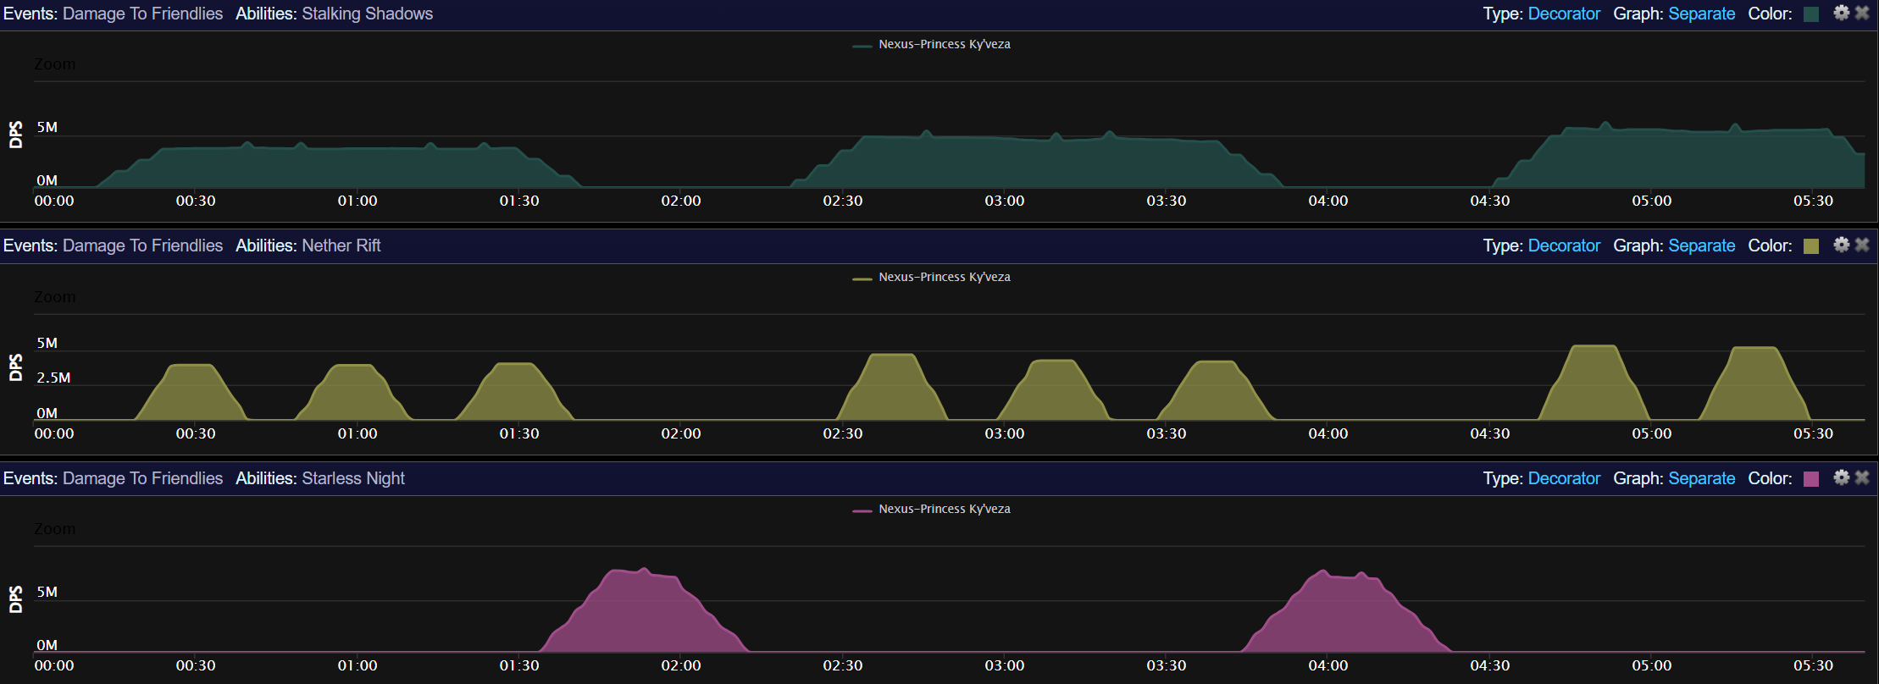The height and width of the screenshot is (684, 1879).
Task: Remove the Starless Night pin with X
Action: (1862, 477)
